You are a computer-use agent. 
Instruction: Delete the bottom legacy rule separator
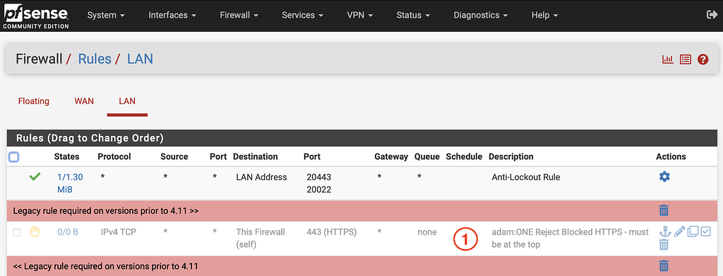coord(664,266)
